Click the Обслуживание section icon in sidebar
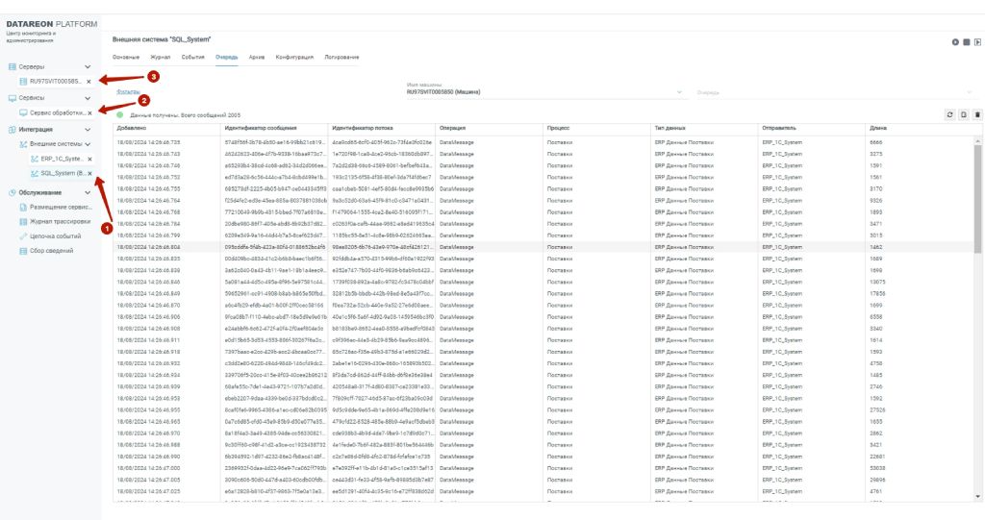The width and height of the screenshot is (985, 520). click(12, 193)
